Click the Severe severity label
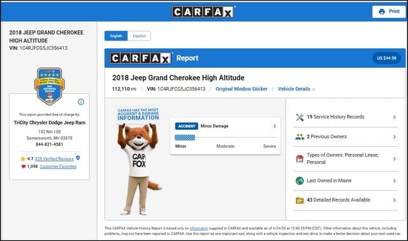This screenshot has width=408, height=241. tap(269, 146)
